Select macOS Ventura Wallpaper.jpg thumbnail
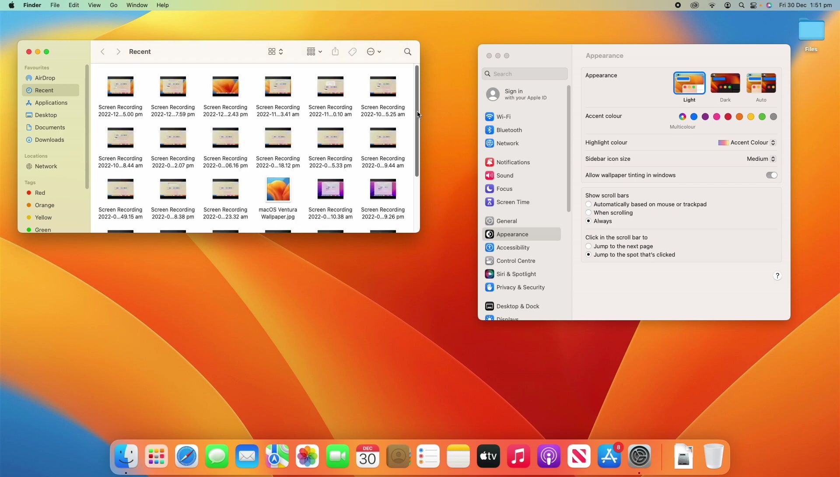Viewport: 840px width, 477px height. [x=278, y=189]
